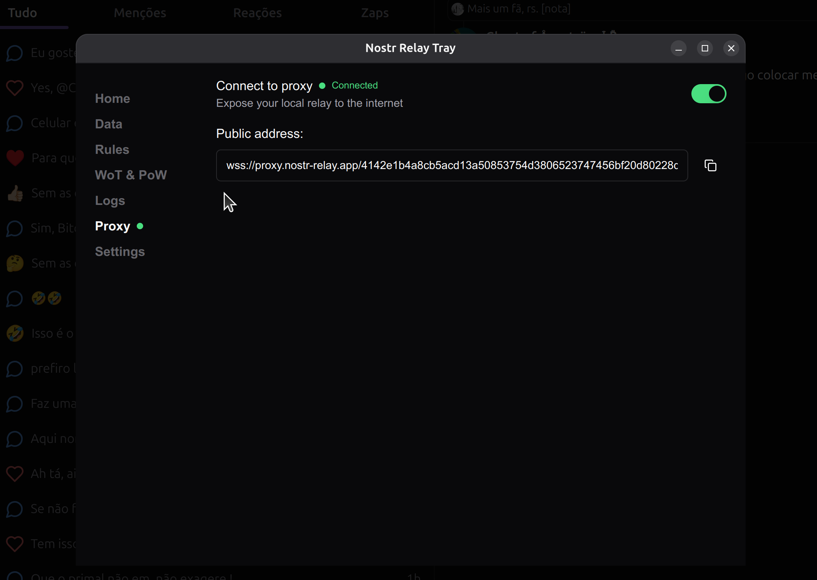The image size is (817, 580).
Task: Disable the Connect to proxy switch
Action: coord(709,94)
